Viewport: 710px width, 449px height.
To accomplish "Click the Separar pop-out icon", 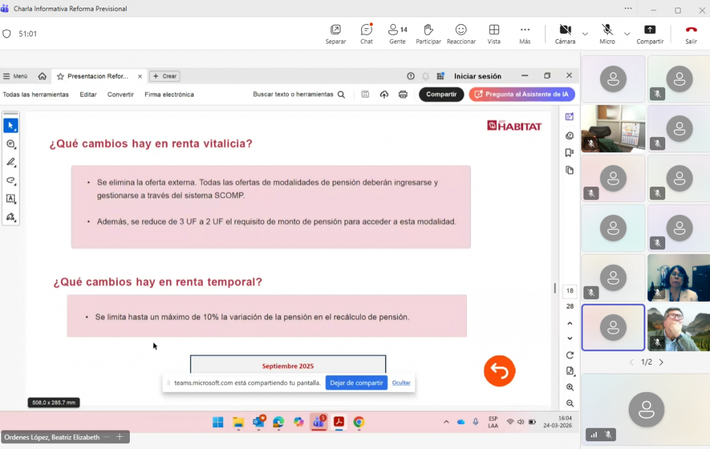I will (335, 33).
